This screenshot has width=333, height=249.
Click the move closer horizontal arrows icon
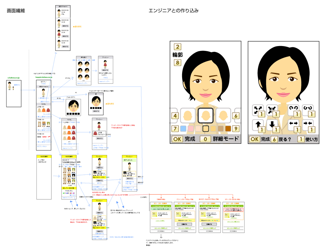tap(308, 124)
